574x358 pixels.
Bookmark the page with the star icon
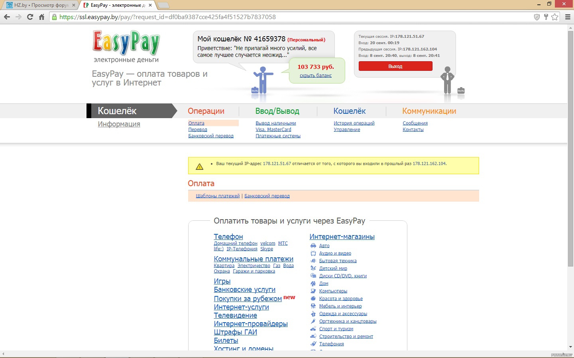tap(554, 17)
